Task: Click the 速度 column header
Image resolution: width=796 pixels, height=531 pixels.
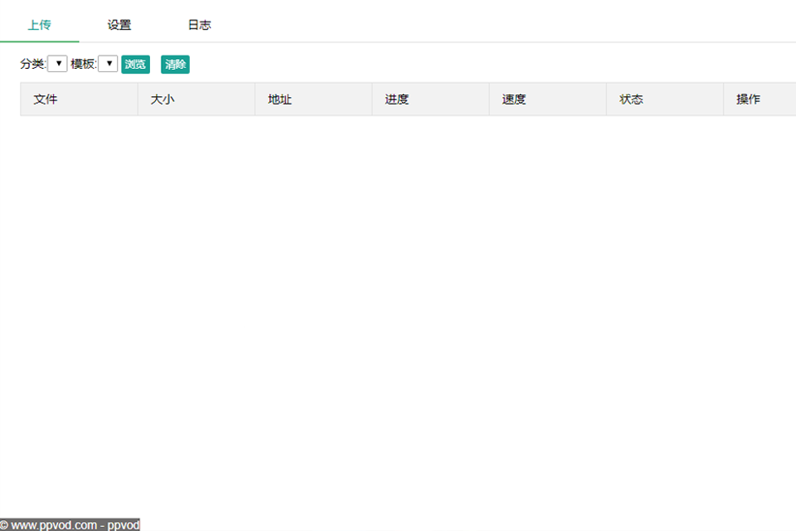Action: click(x=548, y=99)
